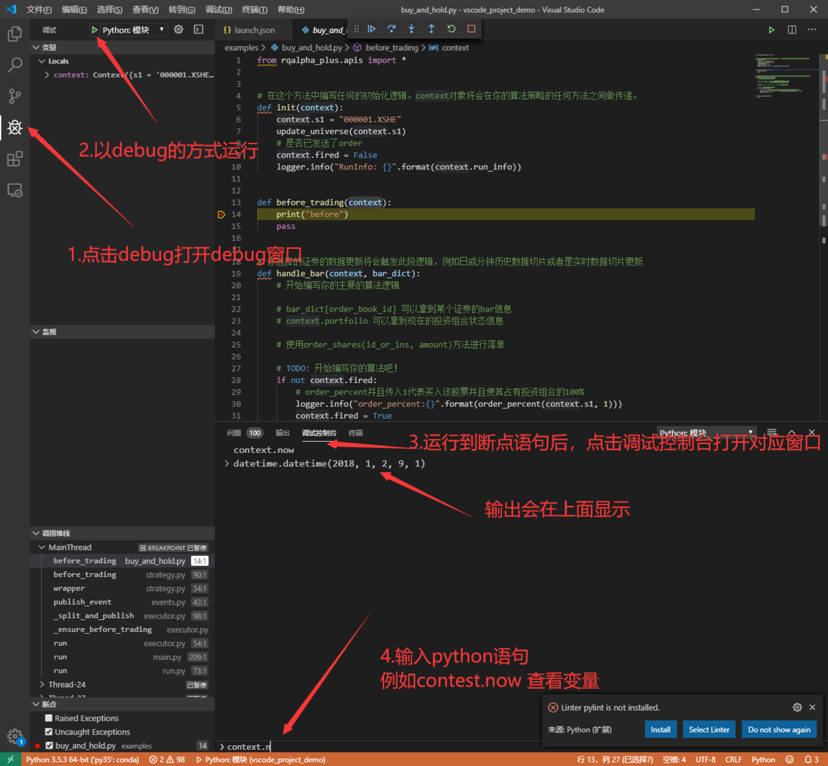This screenshot has height=766, width=828.
Task: Open the Source Control view
Action: tap(15, 96)
